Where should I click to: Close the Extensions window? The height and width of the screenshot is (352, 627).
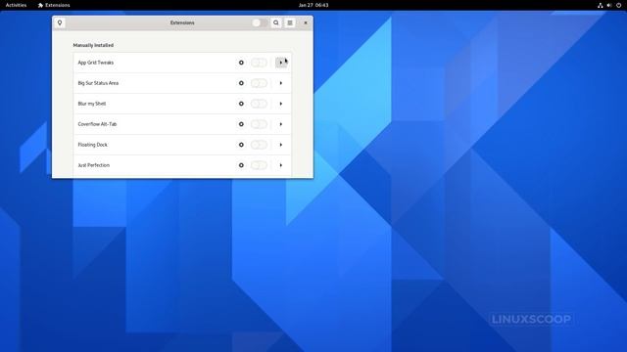pyautogui.click(x=306, y=22)
